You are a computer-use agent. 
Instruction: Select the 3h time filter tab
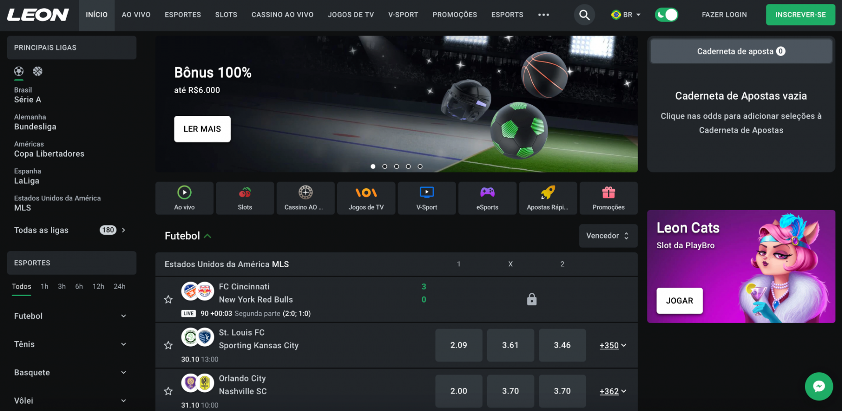tap(62, 286)
